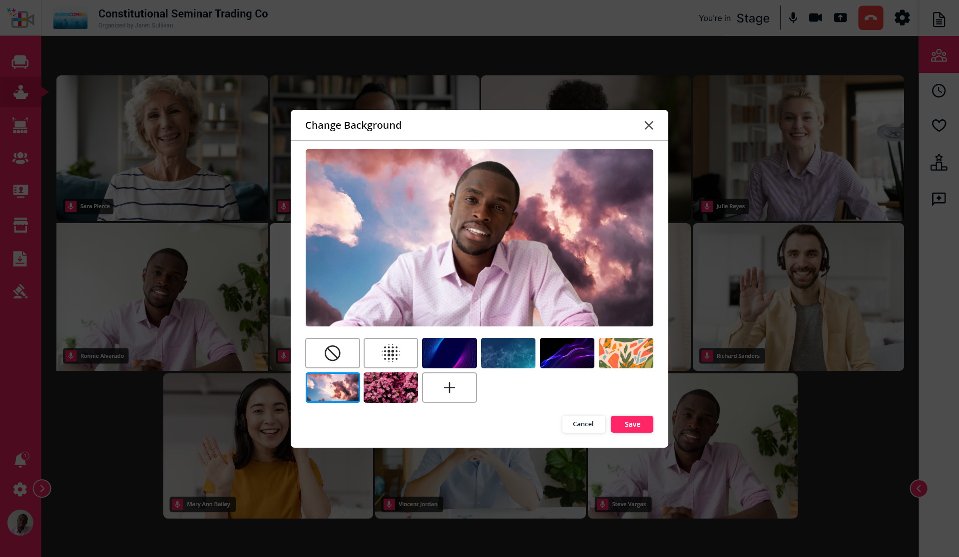Cancel the background change
959x557 pixels.
[x=583, y=424]
